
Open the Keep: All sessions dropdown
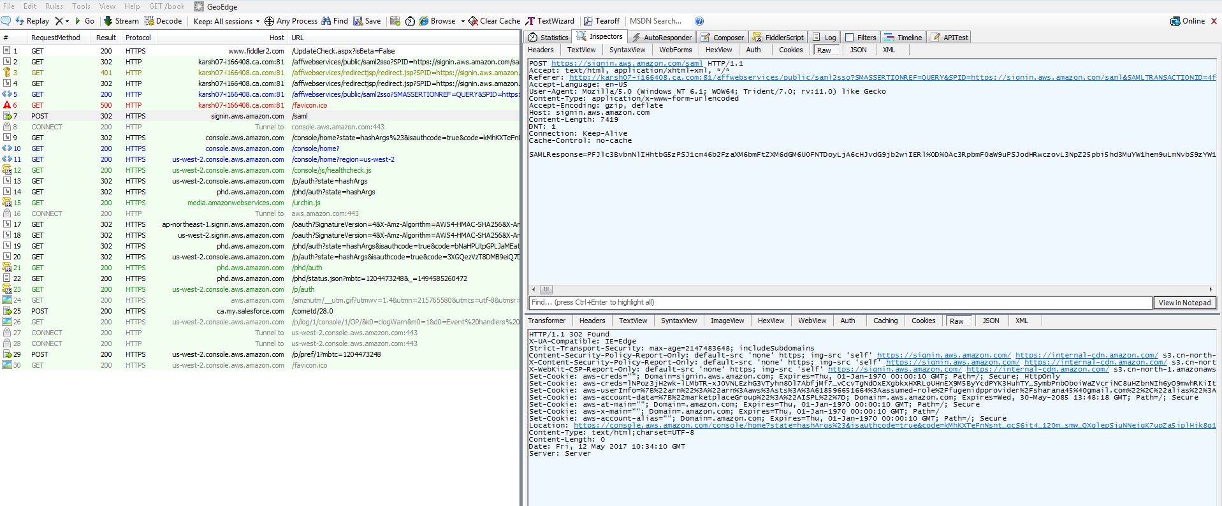point(226,21)
